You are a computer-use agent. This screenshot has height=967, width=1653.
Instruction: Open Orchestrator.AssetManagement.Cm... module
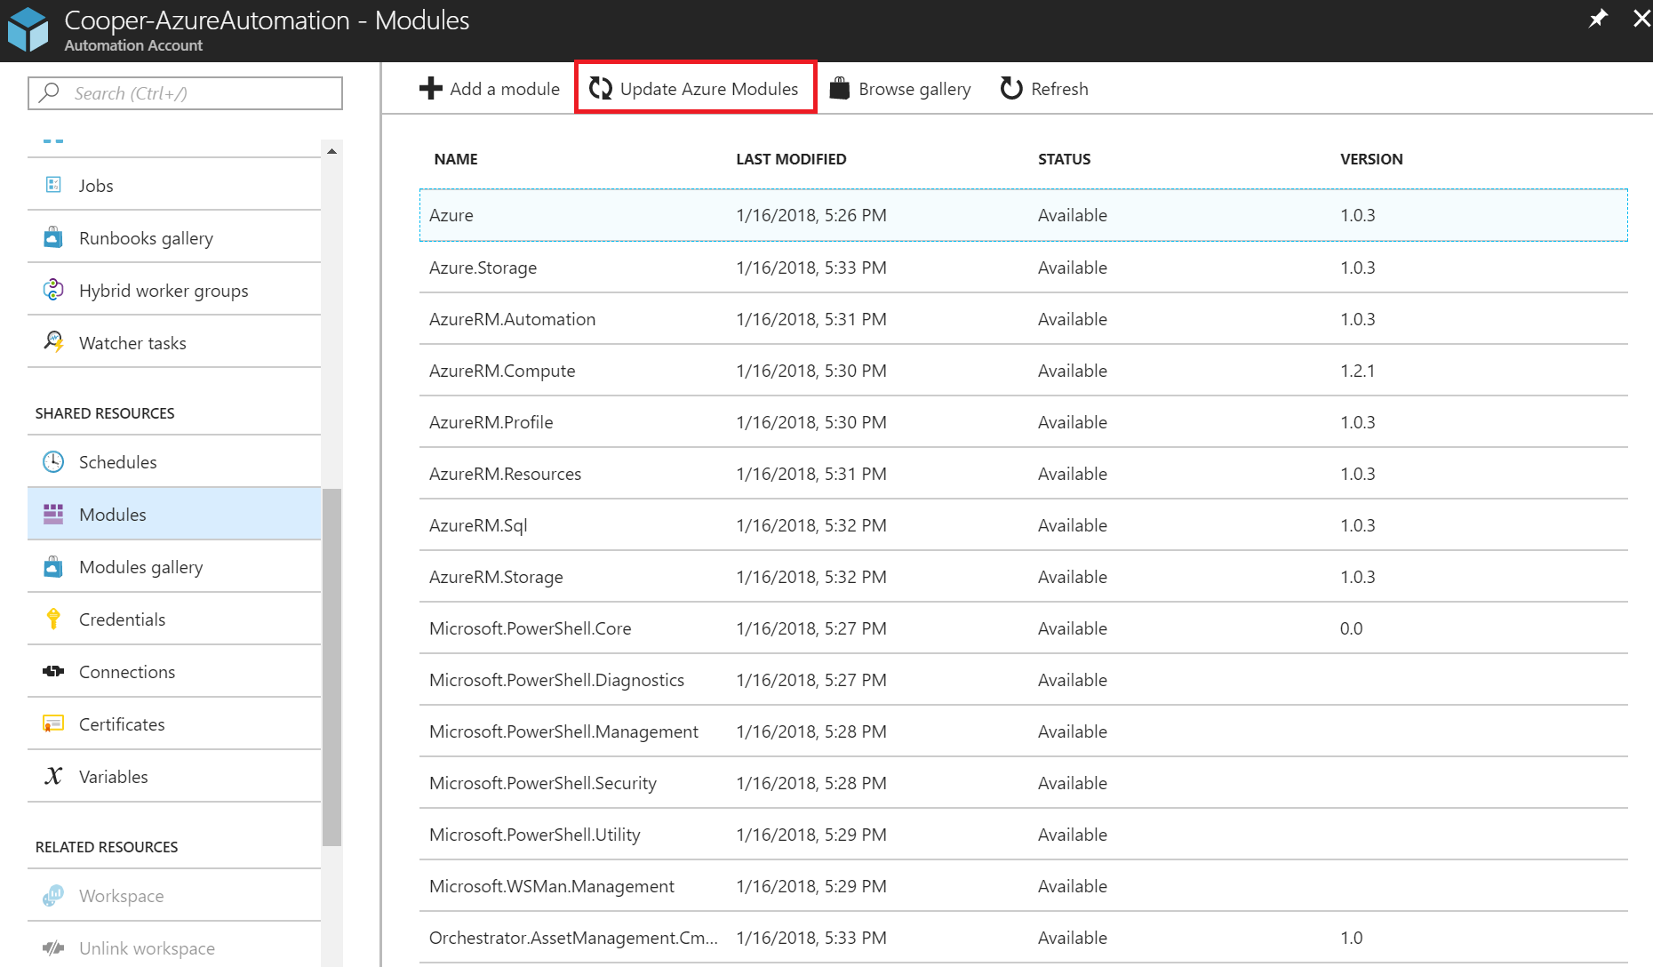[x=1024, y=937]
